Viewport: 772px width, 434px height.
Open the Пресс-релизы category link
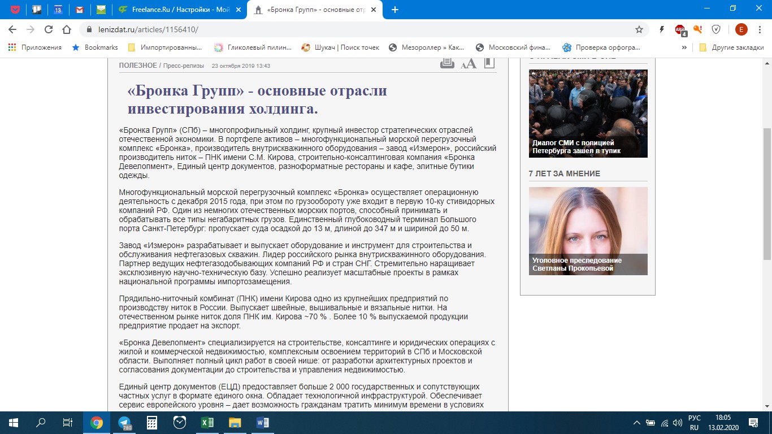pyautogui.click(x=184, y=66)
